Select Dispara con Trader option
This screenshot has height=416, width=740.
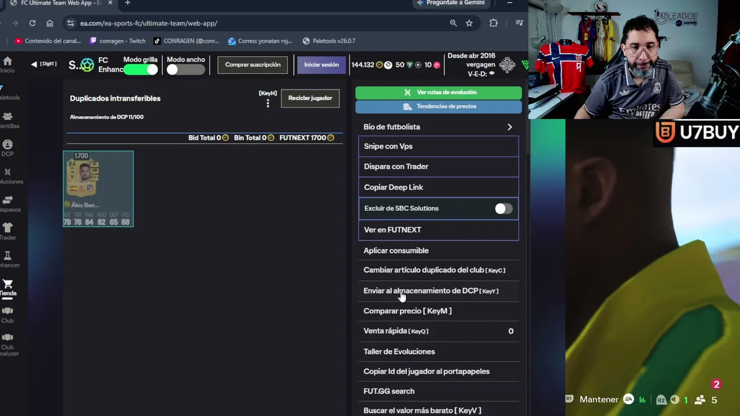[x=438, y=166]
